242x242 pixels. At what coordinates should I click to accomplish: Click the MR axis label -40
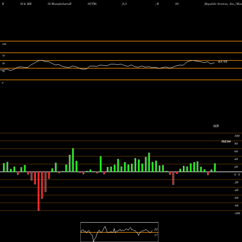point(236,190)
